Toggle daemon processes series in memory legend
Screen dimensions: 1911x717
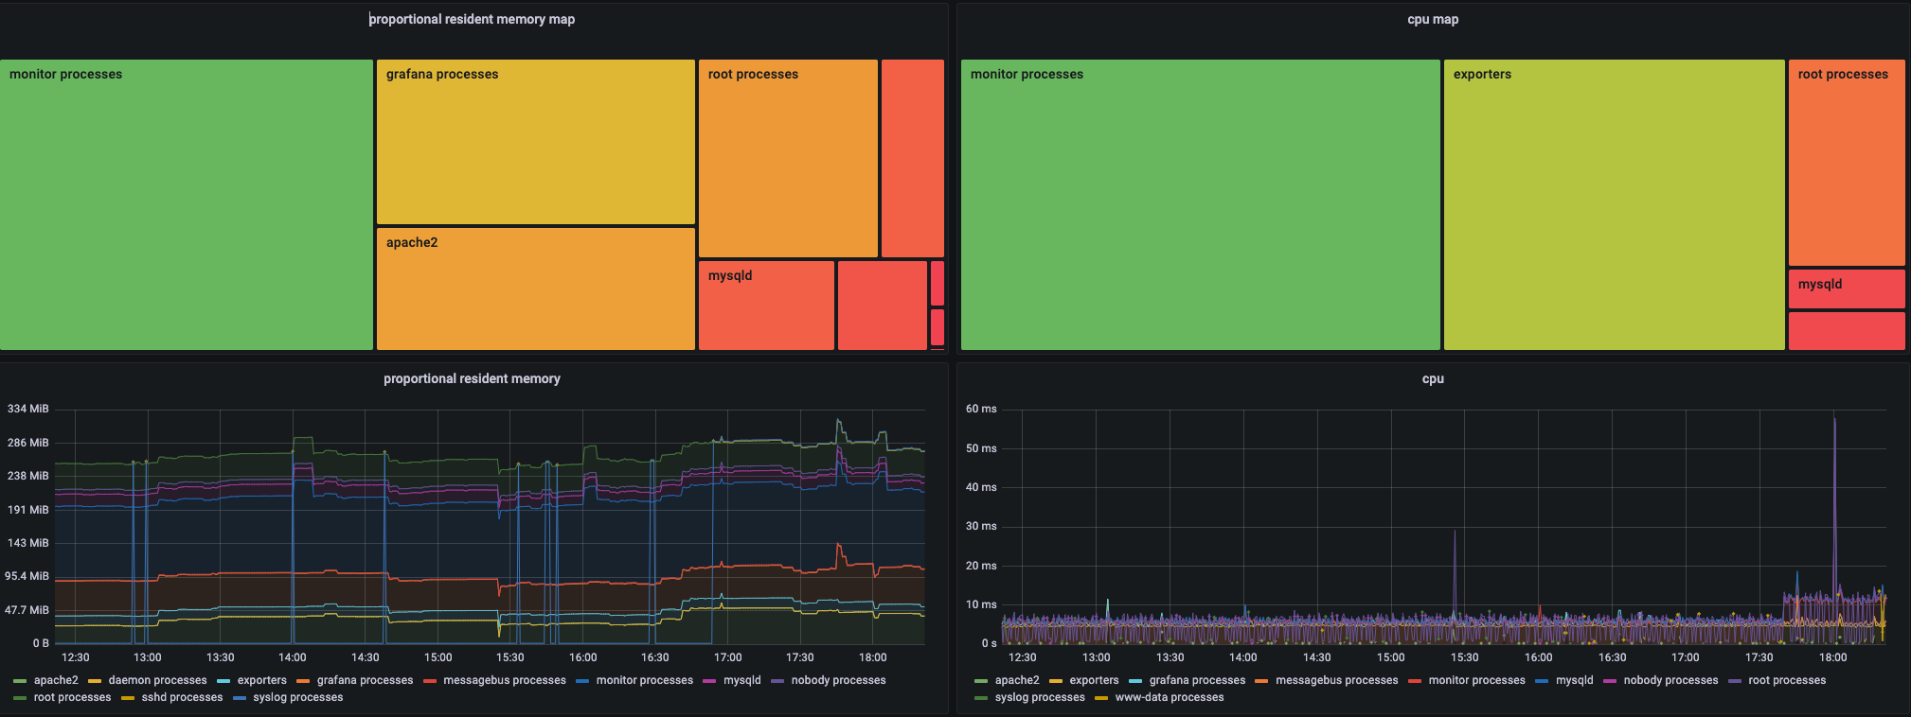[157, 680]
